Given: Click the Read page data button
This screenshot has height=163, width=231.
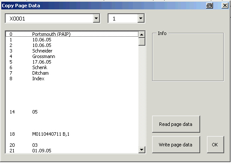Looking at the screenshot, I should (176, 124).
